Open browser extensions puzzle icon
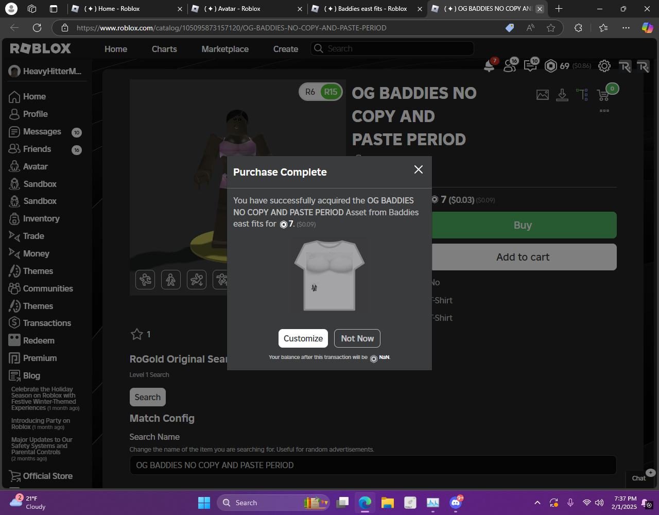659x515 pixels. pos(578,28)
